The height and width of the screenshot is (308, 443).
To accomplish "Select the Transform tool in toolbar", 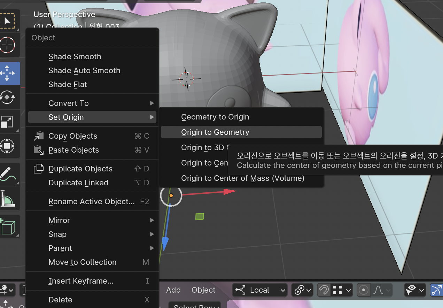I will coord(8,146).
